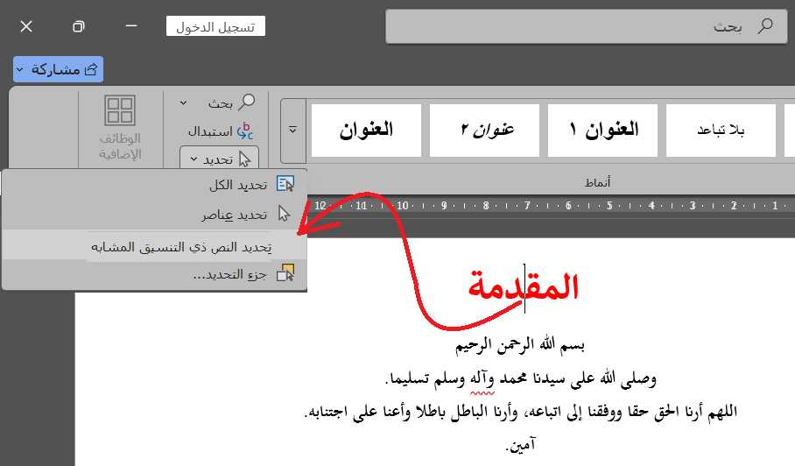Click the Sign in (تسجيل الدخول) button
The width and height of the screenshot is (795, 466).
click(215, 26)
